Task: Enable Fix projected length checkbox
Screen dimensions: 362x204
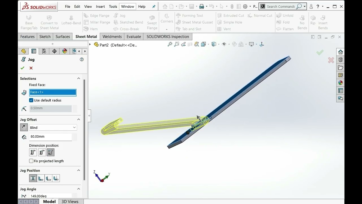Action: pos(31,161)
